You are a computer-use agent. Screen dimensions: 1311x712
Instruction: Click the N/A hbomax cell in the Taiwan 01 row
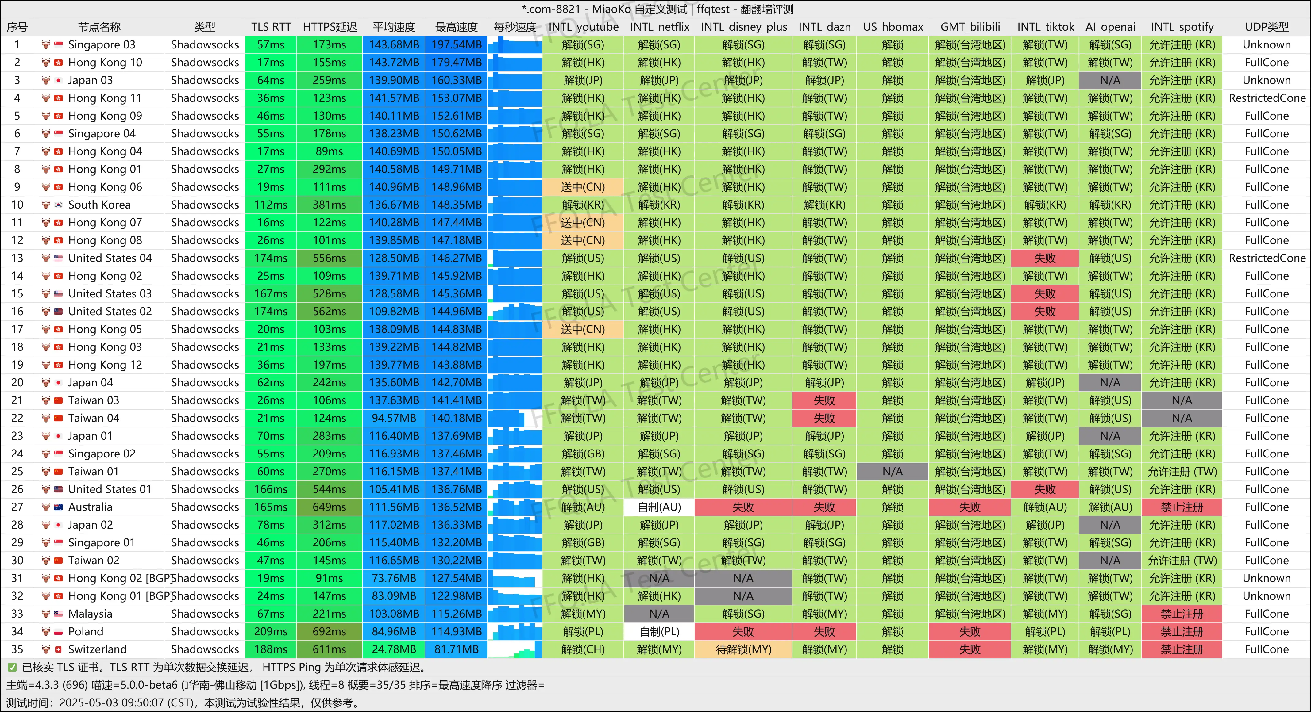[x=893, y=471]
